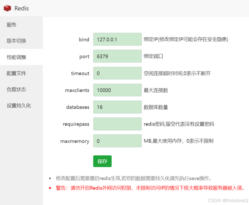This screenshot has width=249, height=205.
Task: Click the databases label
Action: 78,107
